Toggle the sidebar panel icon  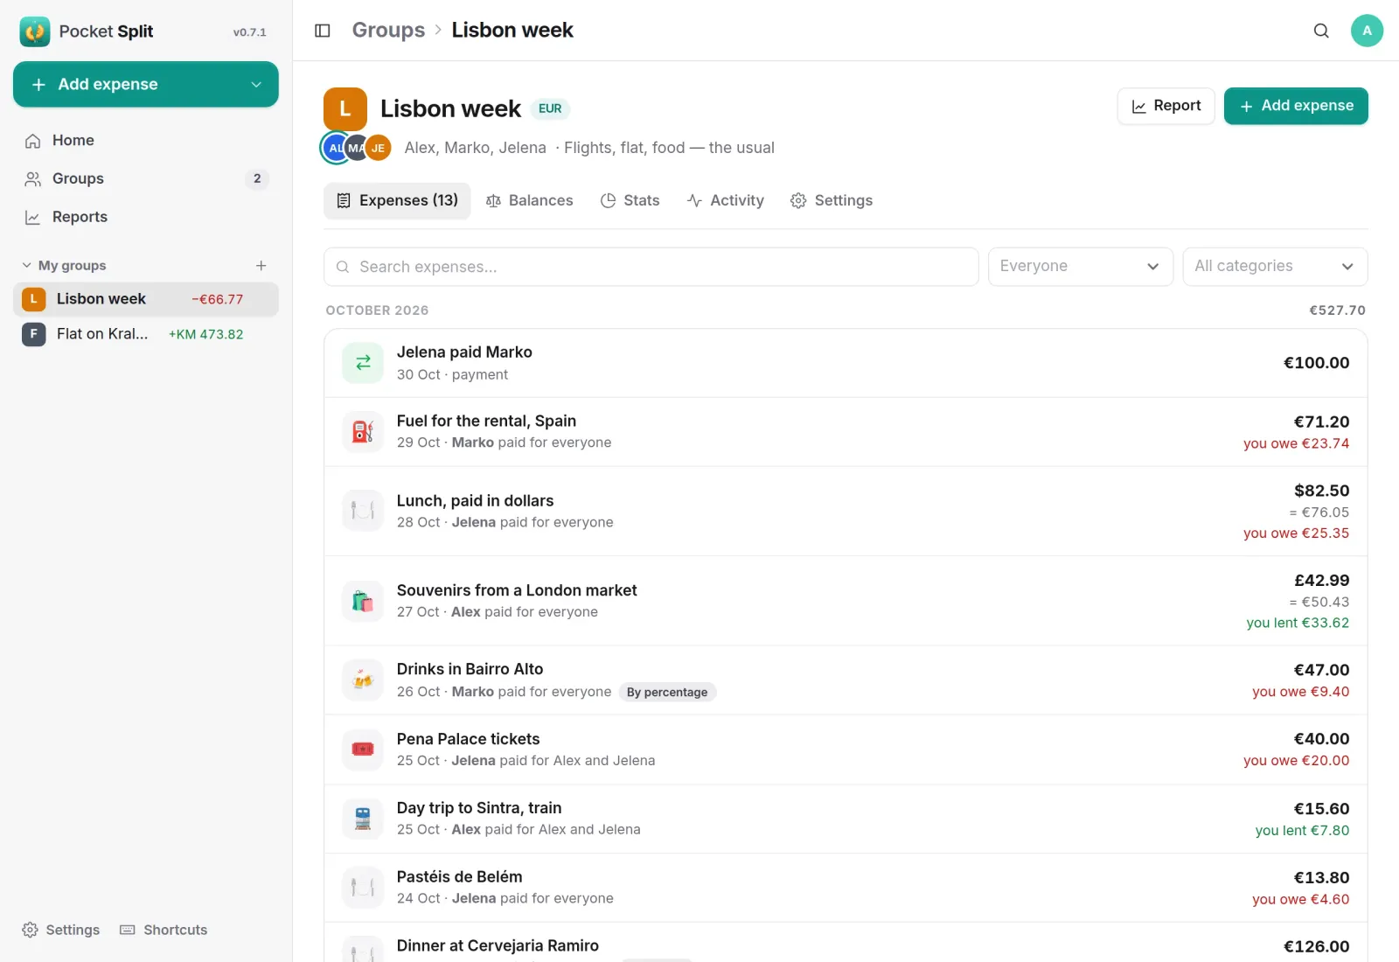click(x=323, y=31)
